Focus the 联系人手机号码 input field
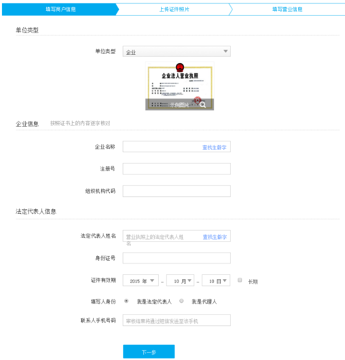Viewport: 345px width, 360px height. click(176, 320)
